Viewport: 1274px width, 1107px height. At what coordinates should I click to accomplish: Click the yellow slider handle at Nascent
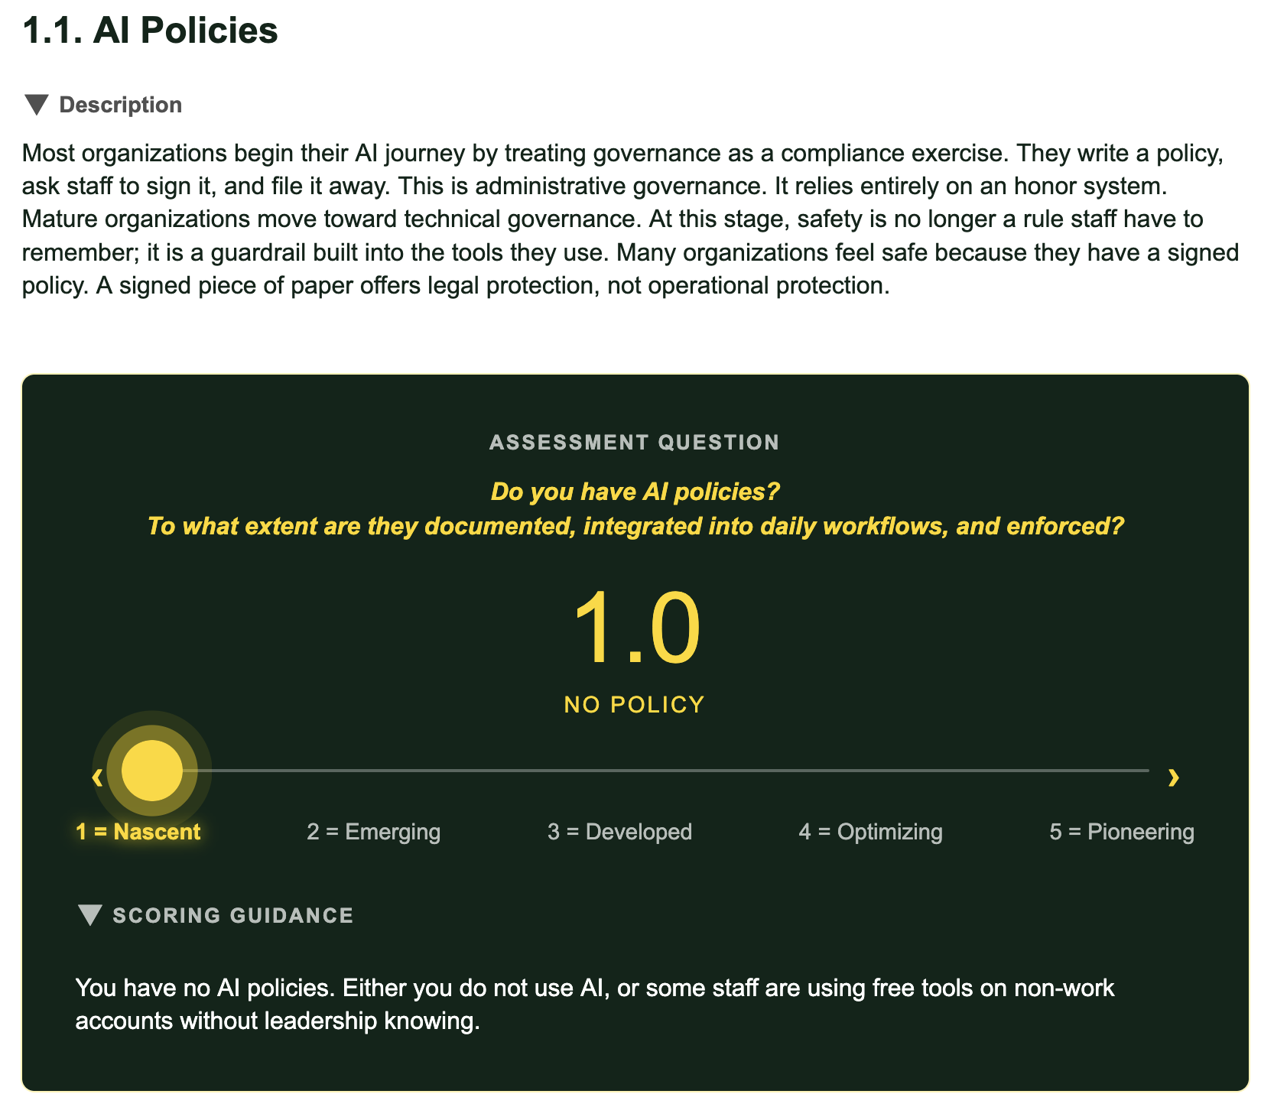point(152,771)
